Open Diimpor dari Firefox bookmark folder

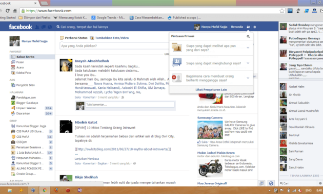(x=34, y=18)
